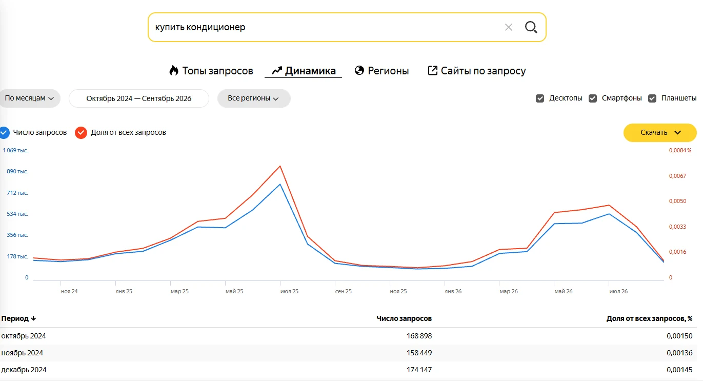Switch to the Динамика tab
Screen dimensions: 703x383
tap(304, 71)
